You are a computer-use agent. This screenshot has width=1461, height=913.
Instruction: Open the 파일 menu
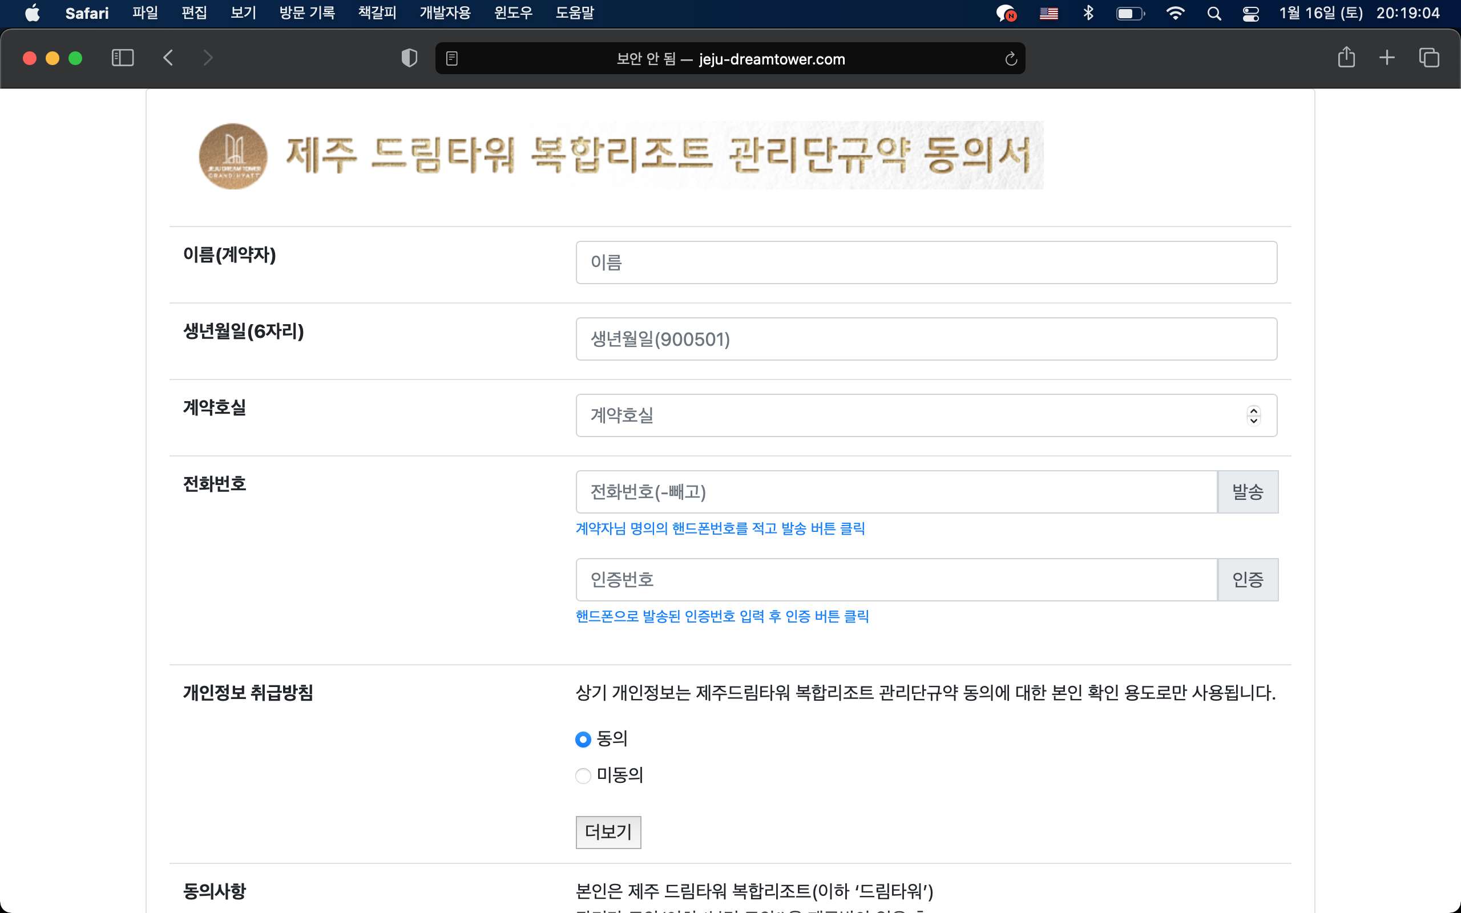pos(145,13)
